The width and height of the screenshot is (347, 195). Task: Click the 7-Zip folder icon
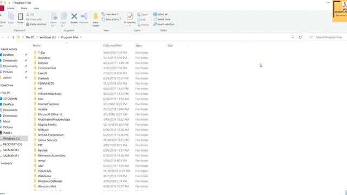pos(35,53)
